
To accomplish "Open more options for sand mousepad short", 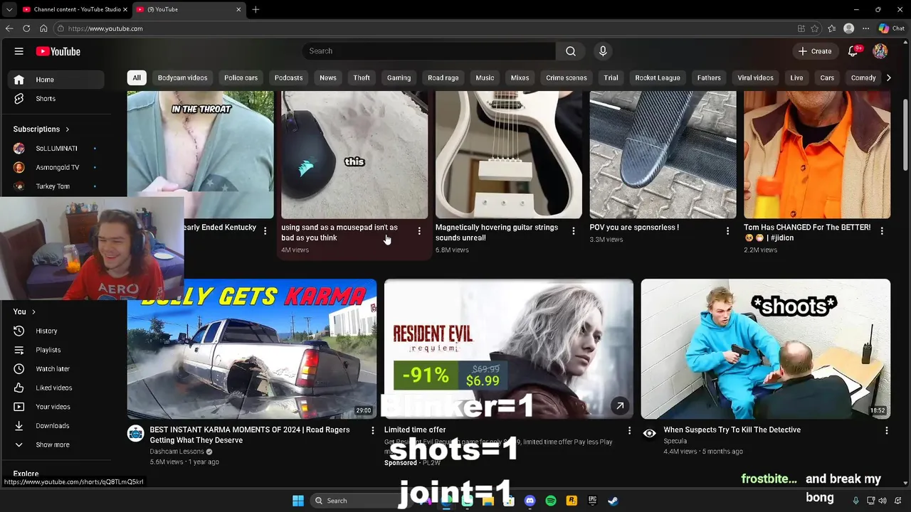I will pyautogui.click(x=419, y=231).
